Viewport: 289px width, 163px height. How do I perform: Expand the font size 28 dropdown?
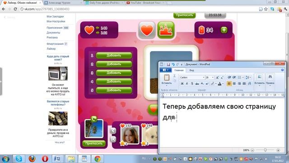click(213, 77)
